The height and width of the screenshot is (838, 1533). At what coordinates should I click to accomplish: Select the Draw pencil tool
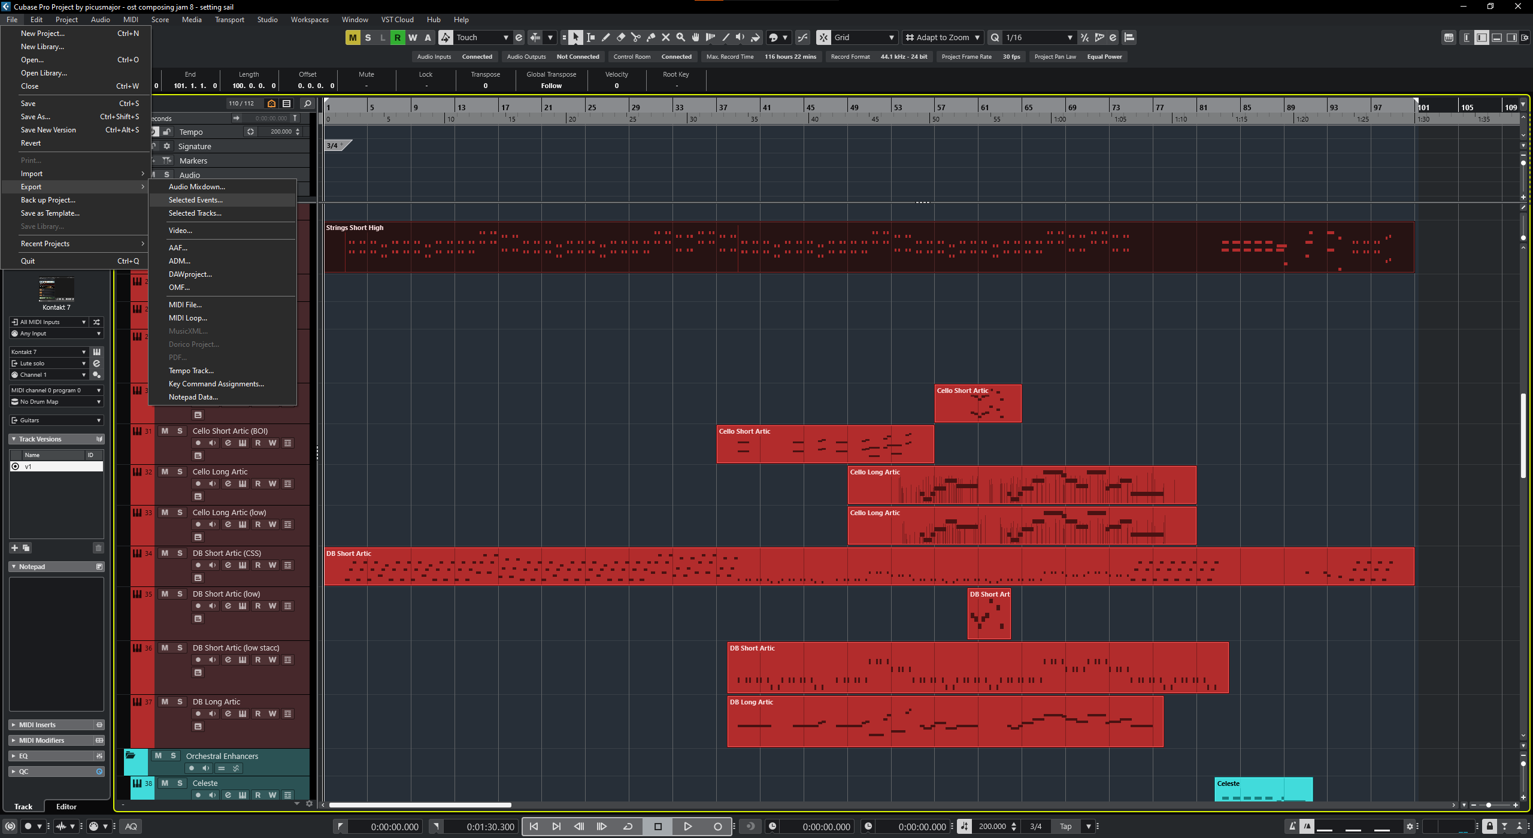pos(605,37)
